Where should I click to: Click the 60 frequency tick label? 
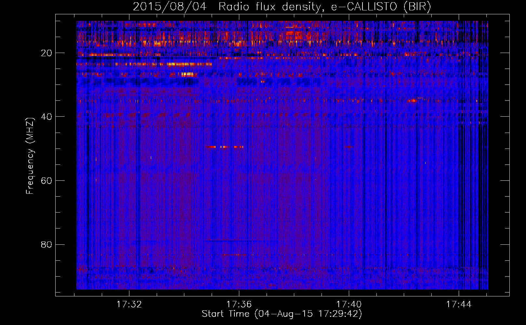(x=47, y=181)
